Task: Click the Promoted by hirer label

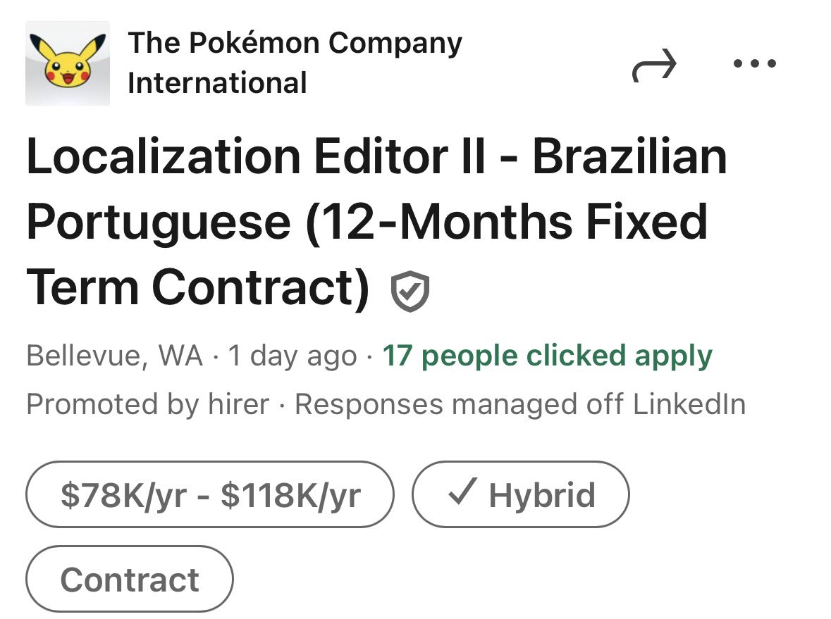Action: coord(147,404)
